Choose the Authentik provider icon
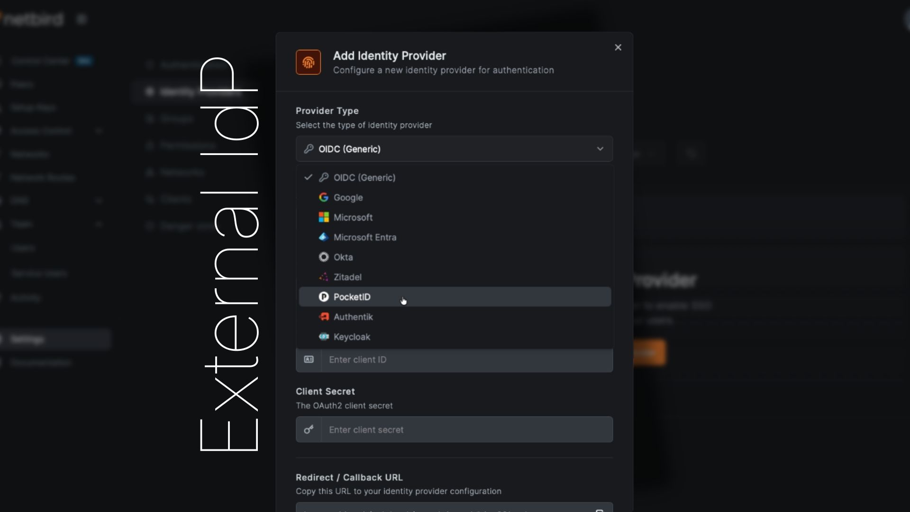The height and width of the screenshot is (512, 910). pyautogui.click(x=323, y=317)
